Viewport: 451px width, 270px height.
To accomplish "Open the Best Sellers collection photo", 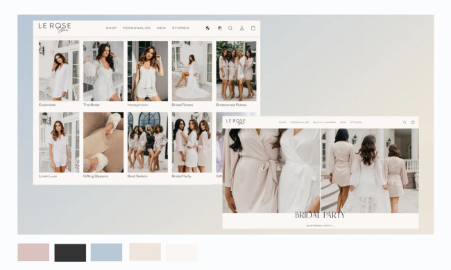I will pyautogui.click(x=148, y=143).
